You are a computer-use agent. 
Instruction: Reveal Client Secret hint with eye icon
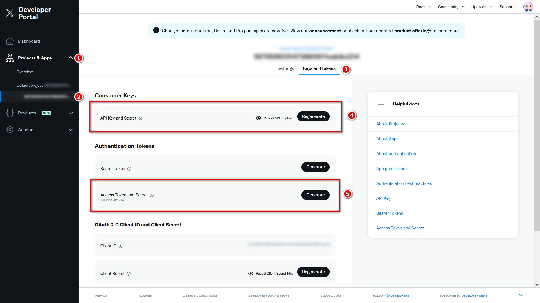pos(251,274)
